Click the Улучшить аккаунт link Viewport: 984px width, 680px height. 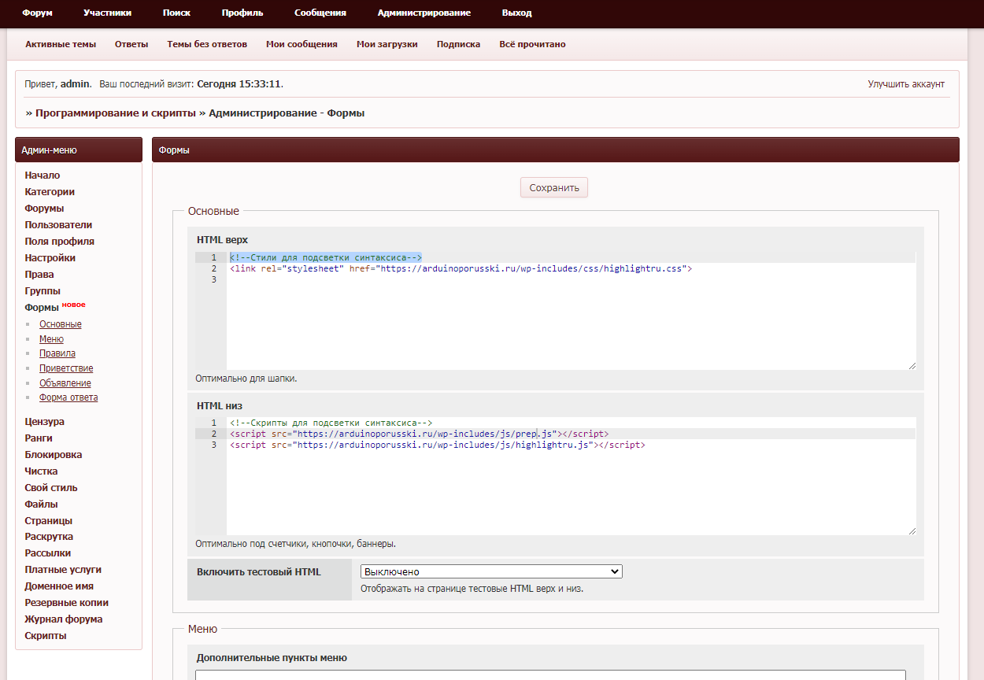906,83
